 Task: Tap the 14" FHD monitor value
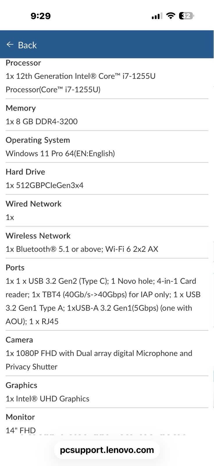click(21, 430)
